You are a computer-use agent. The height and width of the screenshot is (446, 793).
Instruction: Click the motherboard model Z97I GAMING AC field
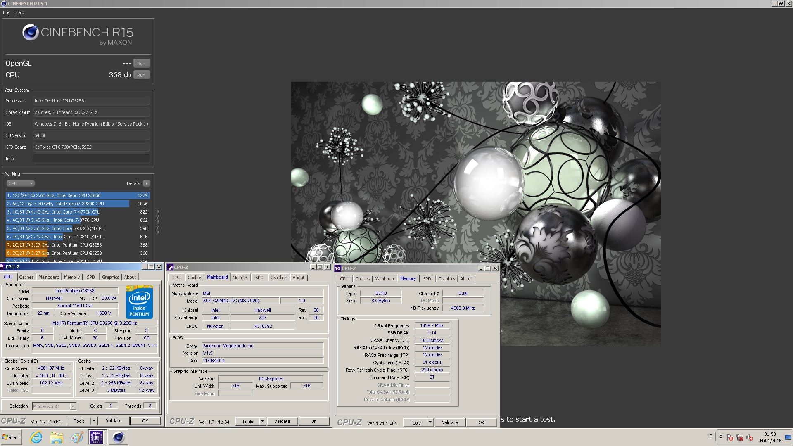click(x=240, y=301)
